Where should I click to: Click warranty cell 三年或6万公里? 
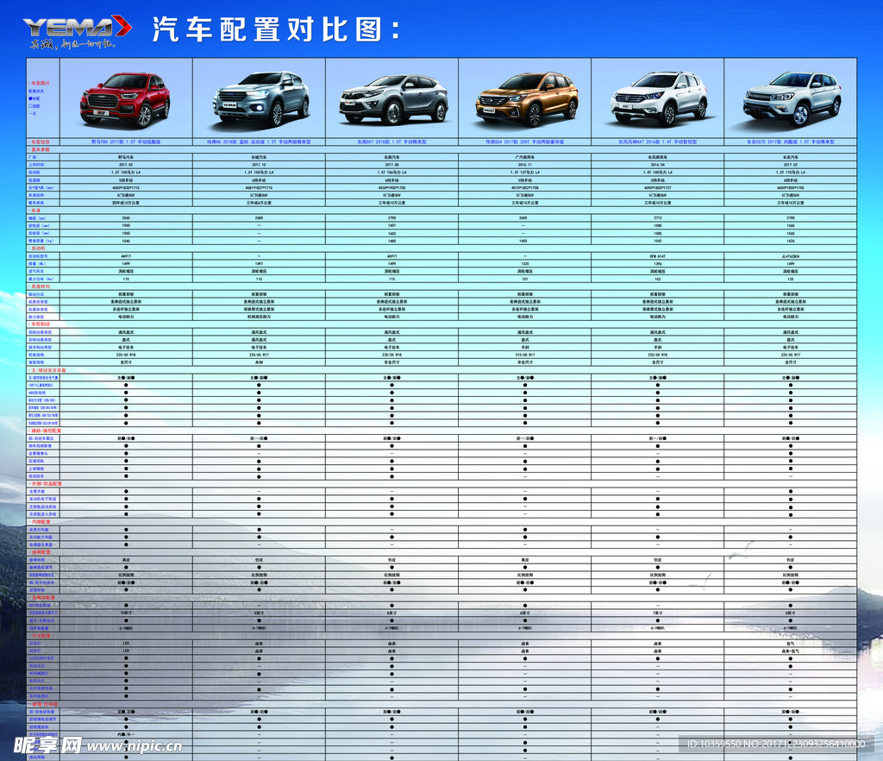(259, 203)
